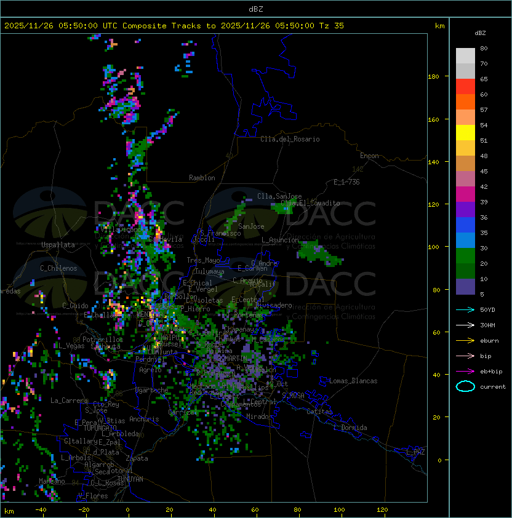Click the 'Manzano' map label

[52, 481]
